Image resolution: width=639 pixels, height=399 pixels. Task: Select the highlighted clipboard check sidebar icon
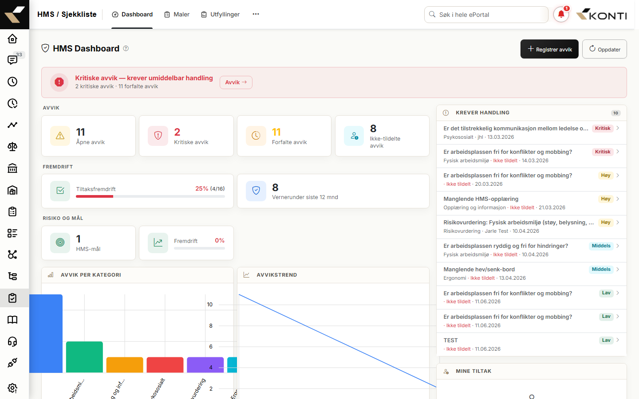coord(12,298)
